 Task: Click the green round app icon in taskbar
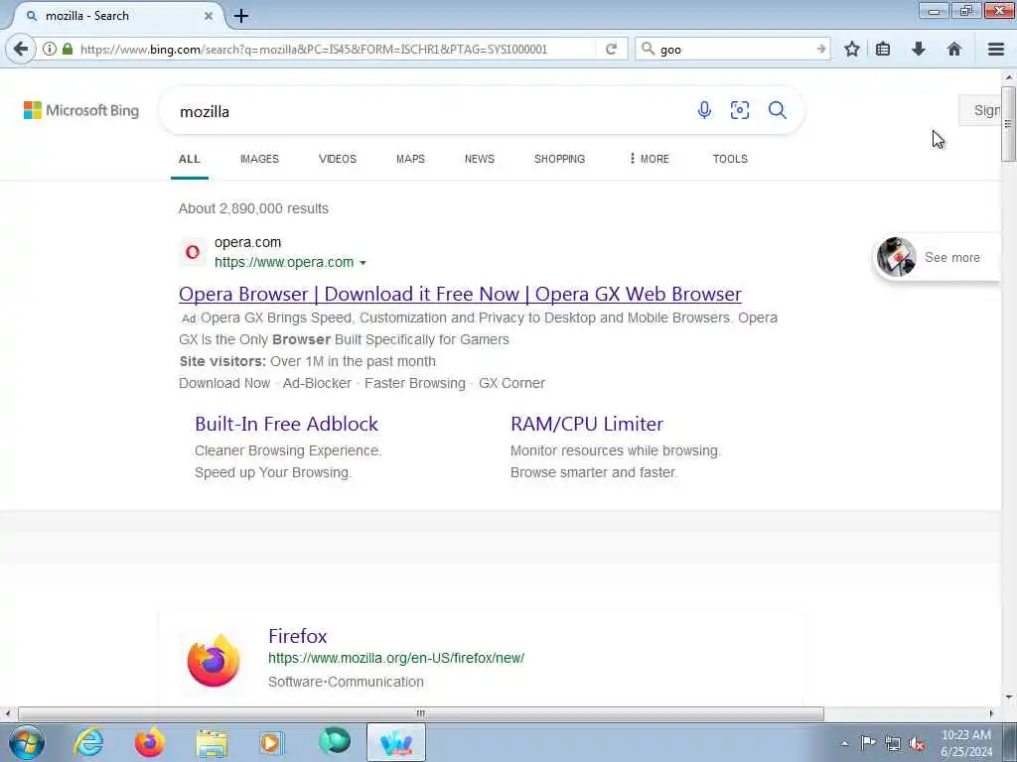[335, 741]
